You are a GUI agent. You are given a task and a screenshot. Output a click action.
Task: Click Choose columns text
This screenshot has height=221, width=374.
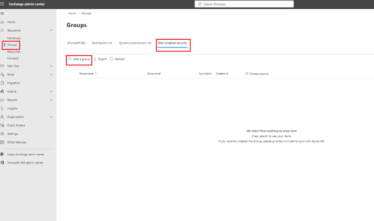(x=259, y=74)
